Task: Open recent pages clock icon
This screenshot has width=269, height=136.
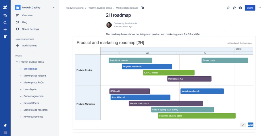Action: pos(5,16)
